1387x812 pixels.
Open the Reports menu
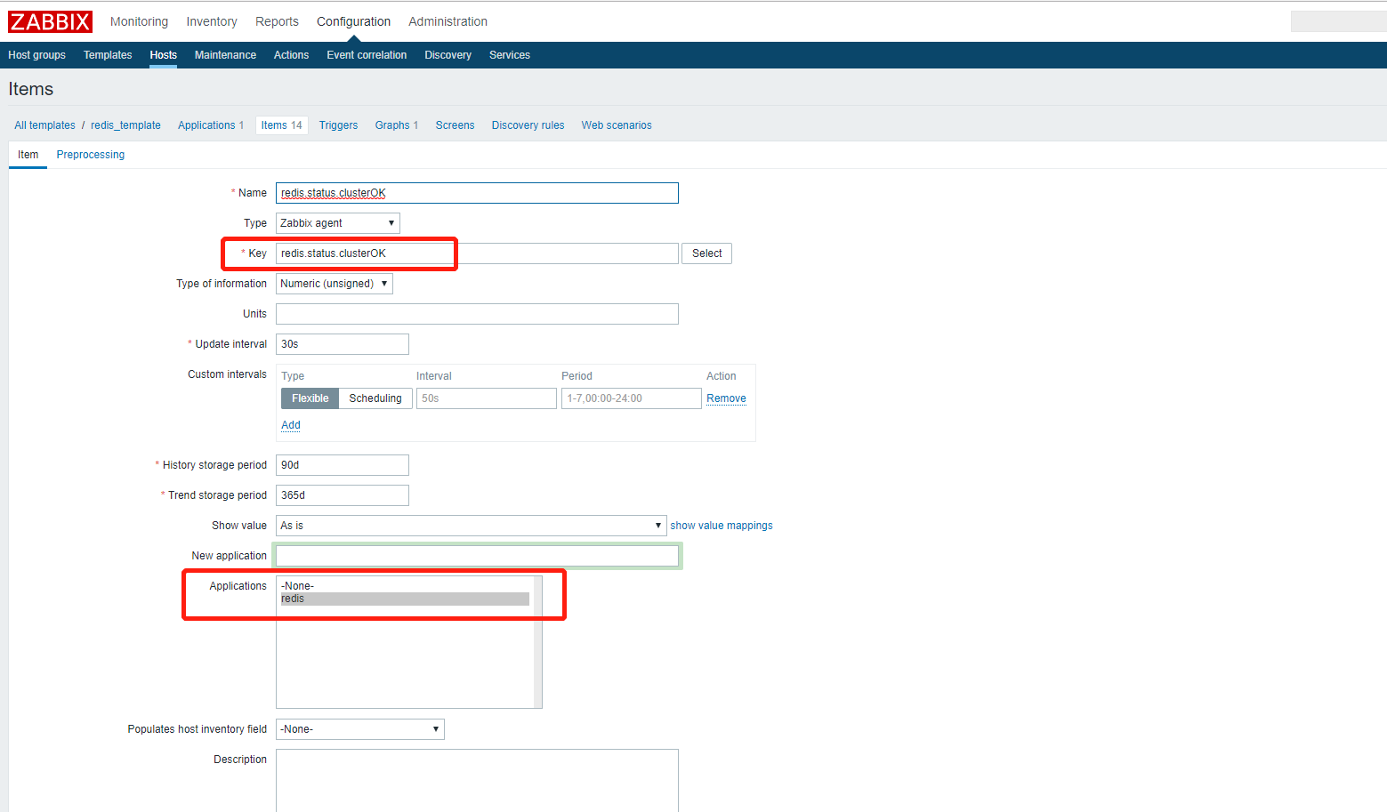pyautogui.click(x=277, y=21)
